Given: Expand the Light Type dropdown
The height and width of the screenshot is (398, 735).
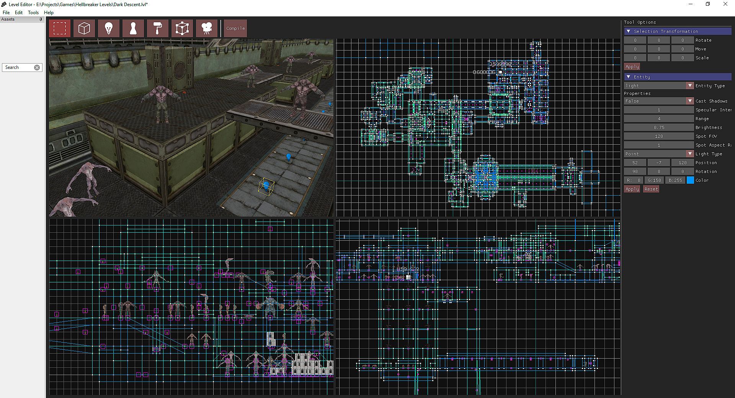Looking at the screenshot, I should (x=689, y=154).
